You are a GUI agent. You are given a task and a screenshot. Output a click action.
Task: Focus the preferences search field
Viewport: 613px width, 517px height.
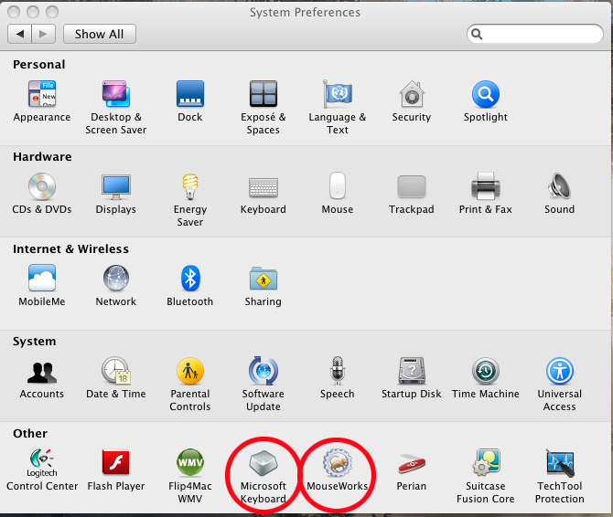535,34
